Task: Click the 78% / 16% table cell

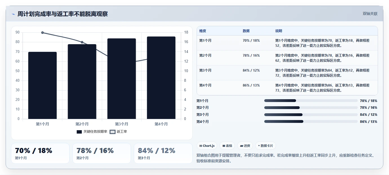Action: click(251, 56)
